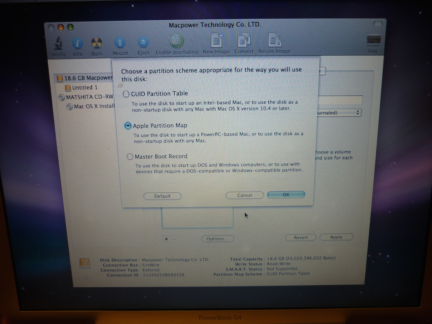
Task: Click the partition layout box
Action: coord(197,218)
